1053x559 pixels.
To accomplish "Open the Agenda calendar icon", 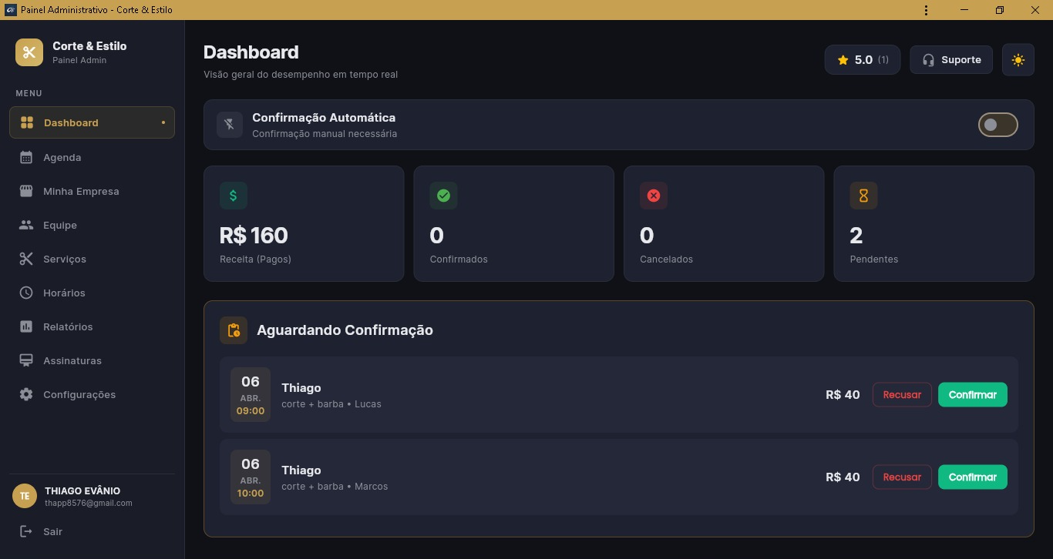I will tap(25, 156).
